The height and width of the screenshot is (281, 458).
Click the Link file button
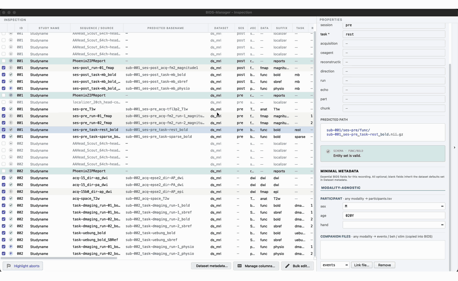pyautogui.click(x=362, y=265)
